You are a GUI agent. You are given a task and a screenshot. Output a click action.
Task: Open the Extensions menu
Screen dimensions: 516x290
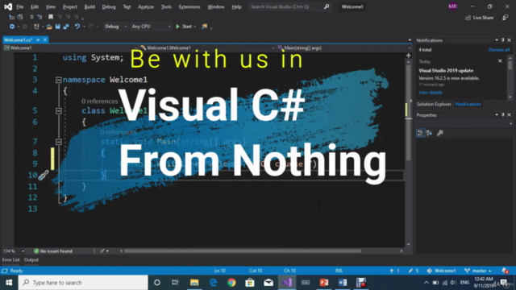click(x=189, y=6)
